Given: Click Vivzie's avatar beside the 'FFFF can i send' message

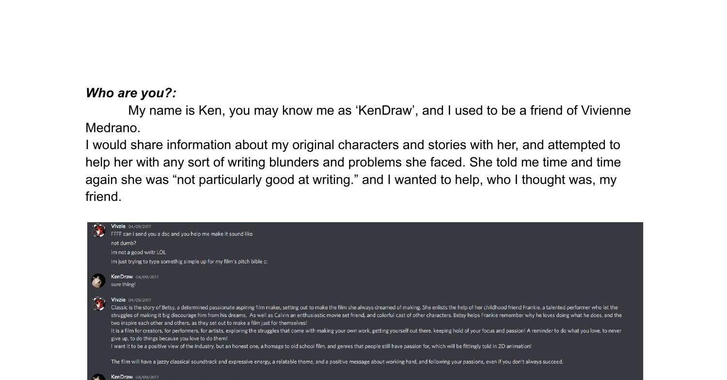Looking at the screenshot, I should click(x=98, y=230).
